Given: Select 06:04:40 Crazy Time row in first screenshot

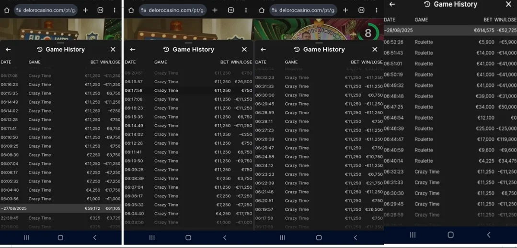Looking at the screenshot, I should coord(61,190).
